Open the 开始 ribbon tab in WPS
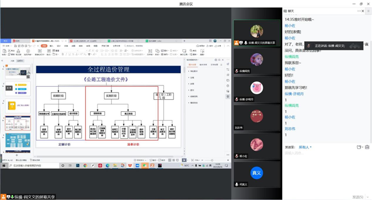Viewport: 372px width, 200px height. [x=44, y=46]
